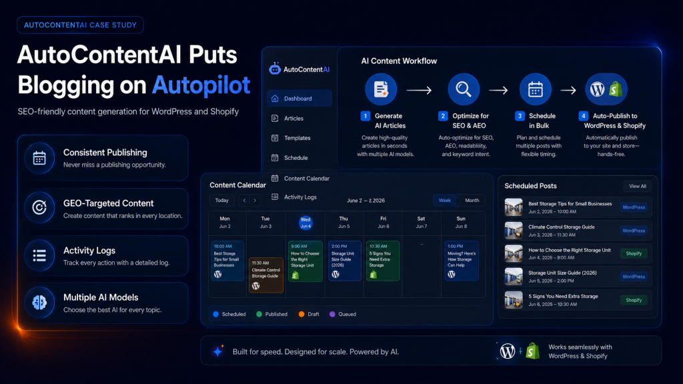Click the Multiple AI Models brain icon
The image size is (683, 384).
pyautogui.click(x=39, y=302)
